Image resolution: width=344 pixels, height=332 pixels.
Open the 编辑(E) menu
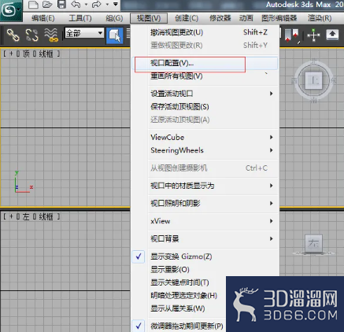pos(43,18)
